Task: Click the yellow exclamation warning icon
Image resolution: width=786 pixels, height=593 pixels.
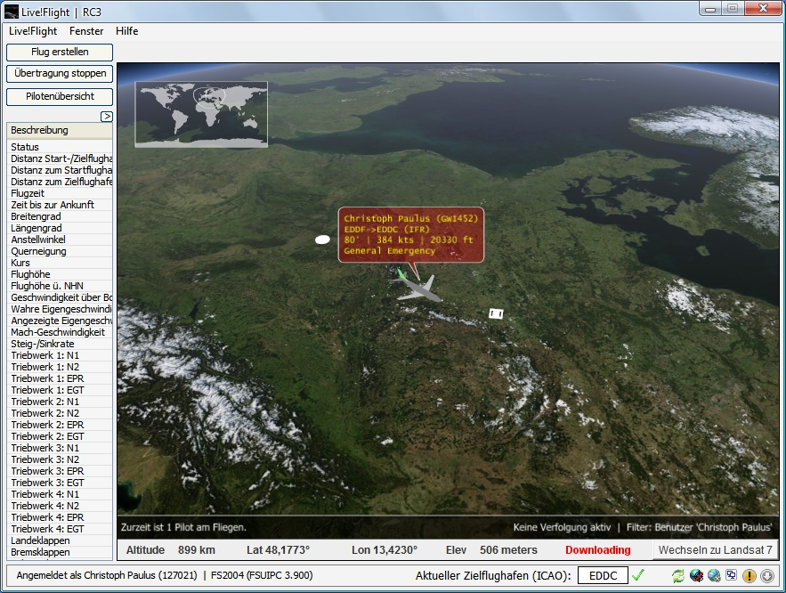Action: click(749, 576)
